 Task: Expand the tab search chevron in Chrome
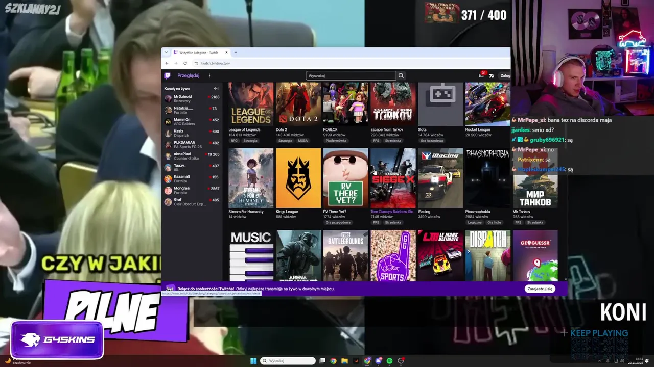point(166,52)
